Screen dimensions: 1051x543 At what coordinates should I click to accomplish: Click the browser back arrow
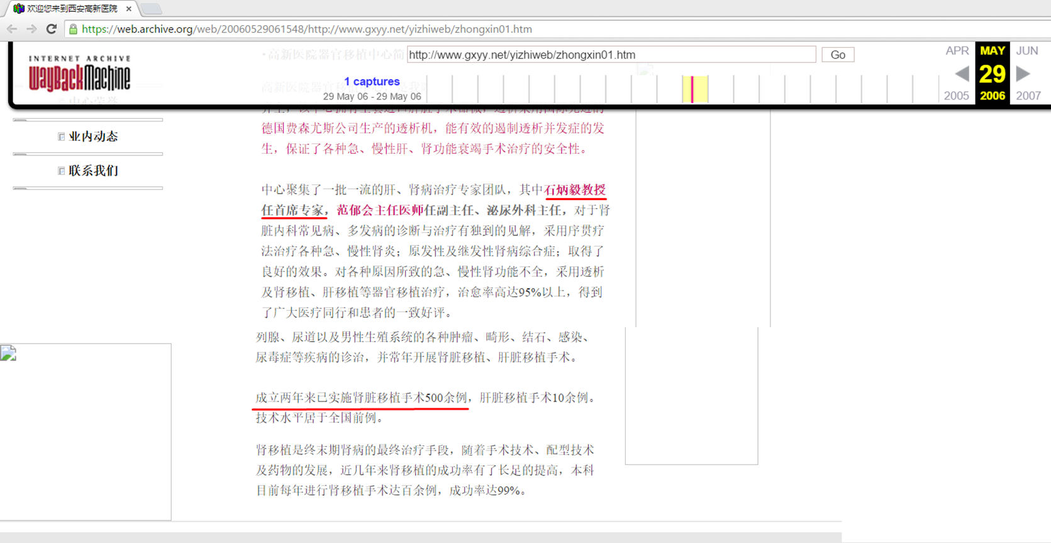[12, 29]
